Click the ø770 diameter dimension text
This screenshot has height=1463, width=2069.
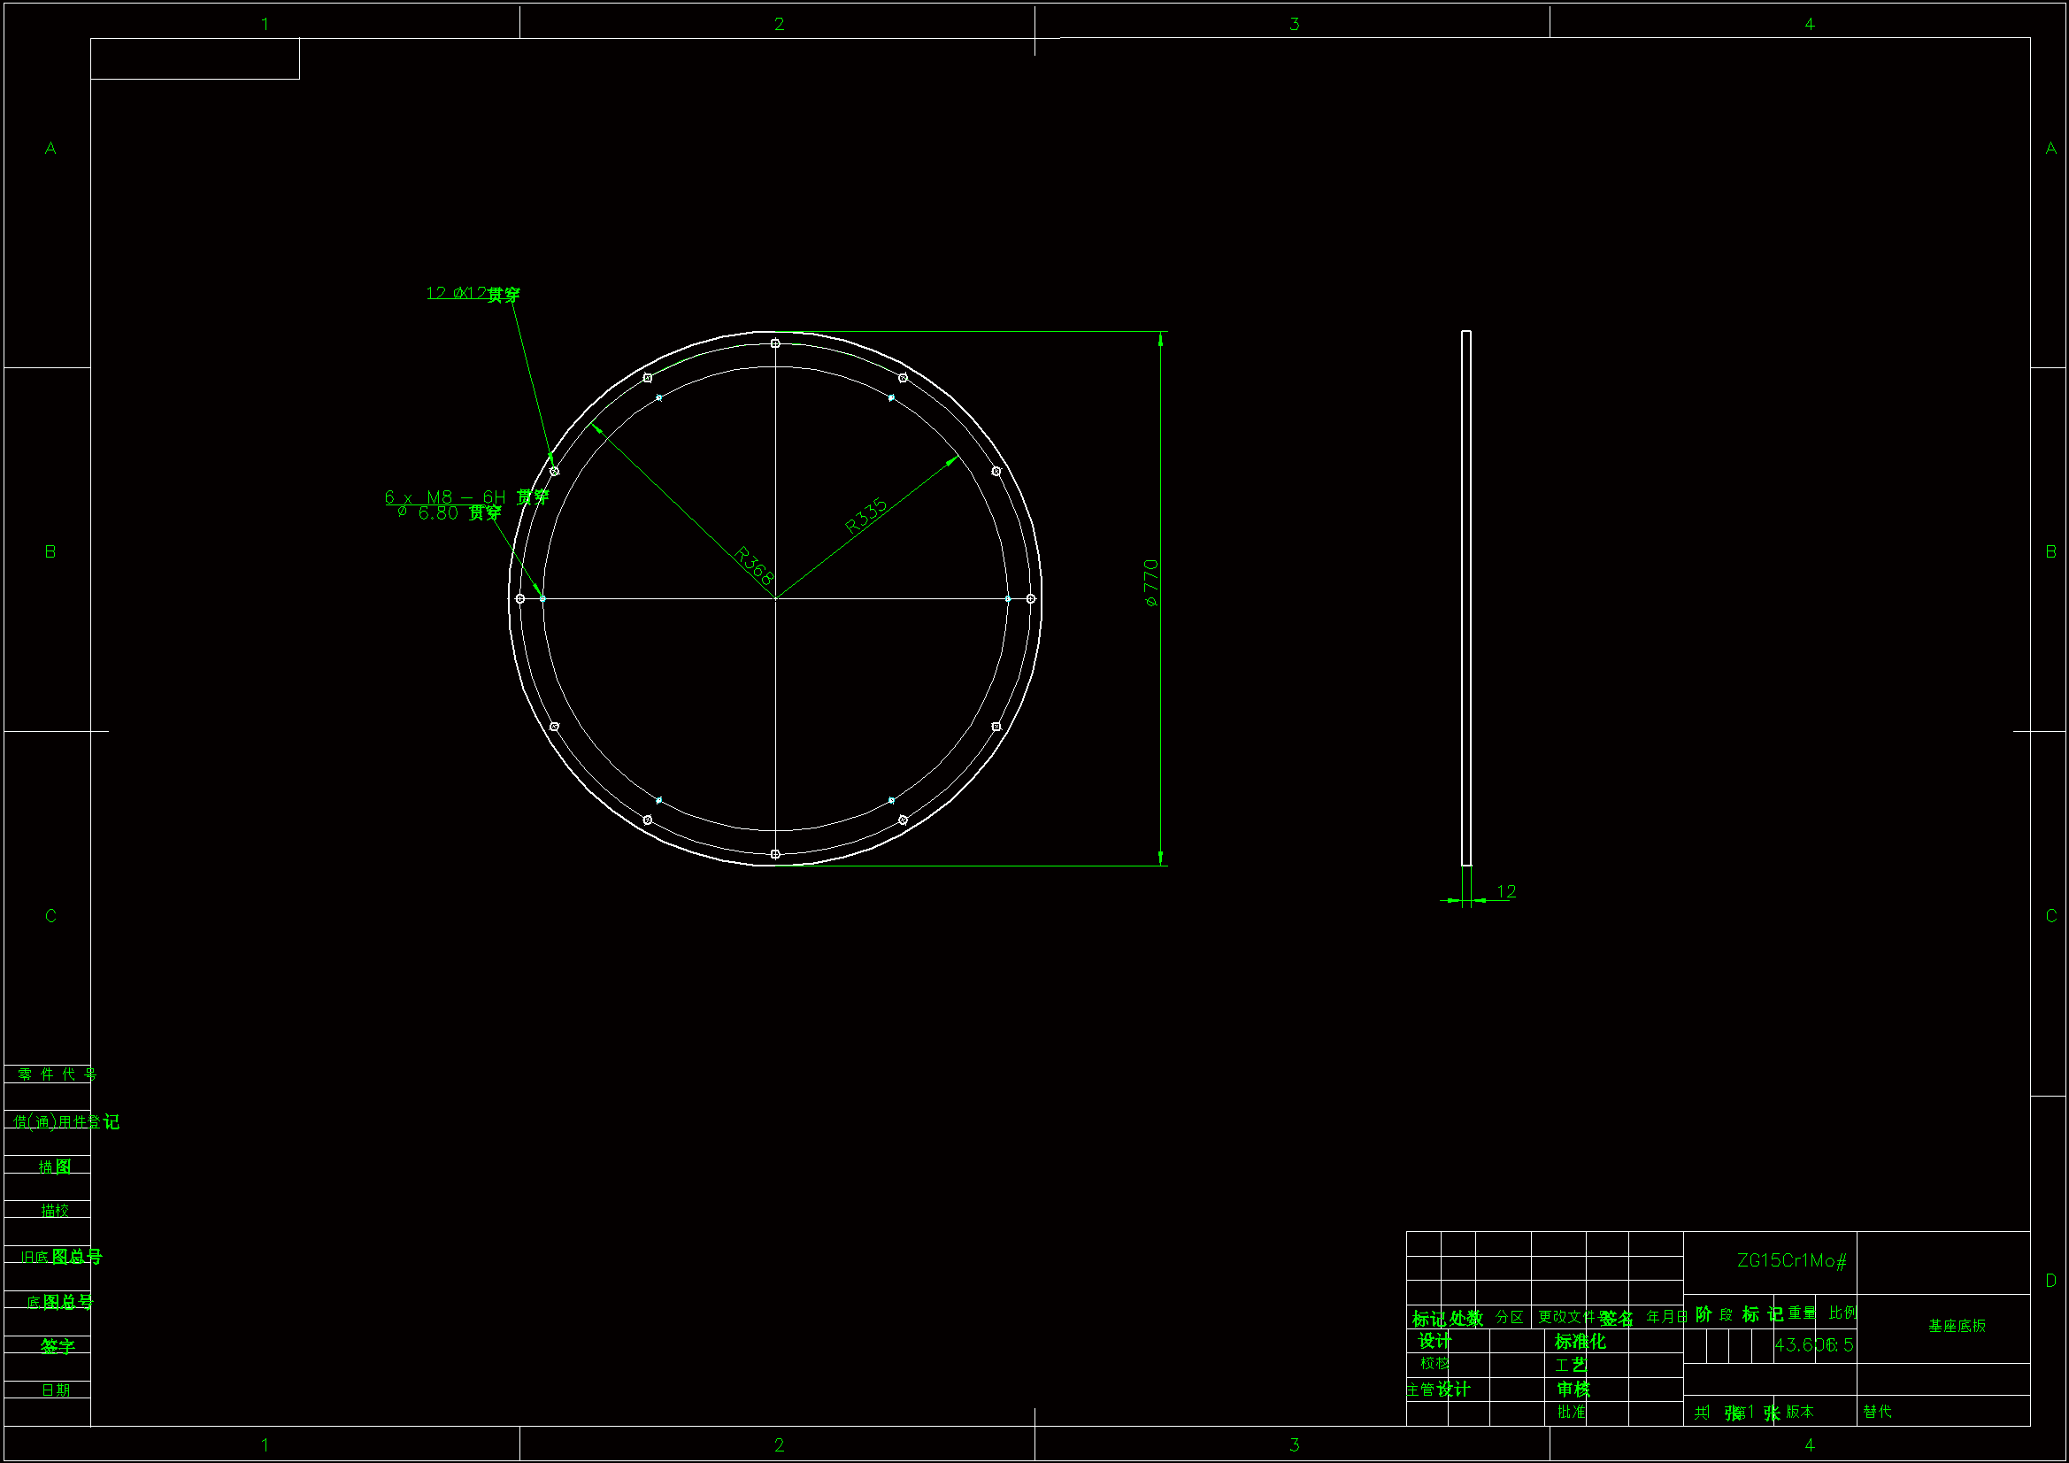(x=1150, y=582)
